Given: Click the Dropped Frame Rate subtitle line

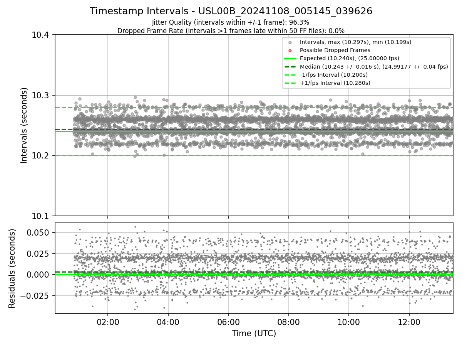Looking at the screenshot, I should (x=231, y=31).
